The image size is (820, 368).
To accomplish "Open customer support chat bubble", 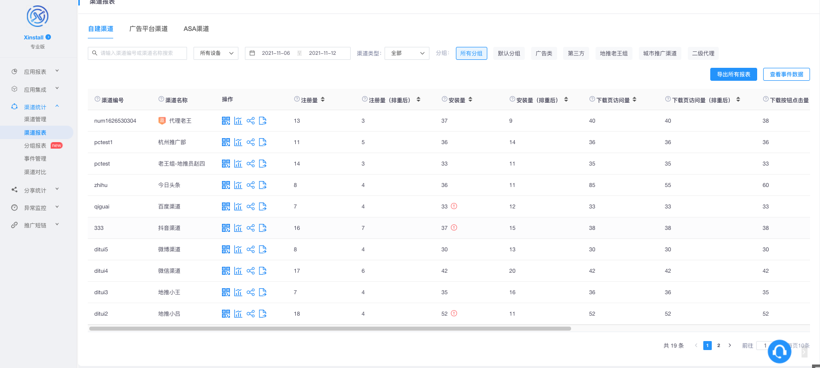I will coord(779,352).
